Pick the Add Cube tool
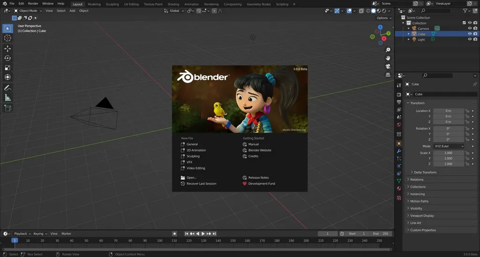 7,108
